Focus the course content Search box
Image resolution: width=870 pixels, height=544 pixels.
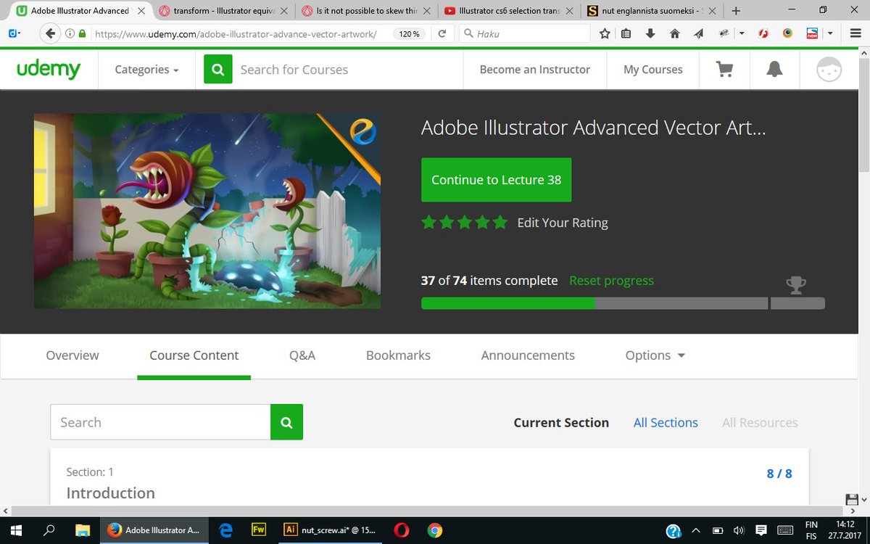[160, 422]
